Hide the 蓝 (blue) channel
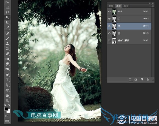 click(109, 33)
